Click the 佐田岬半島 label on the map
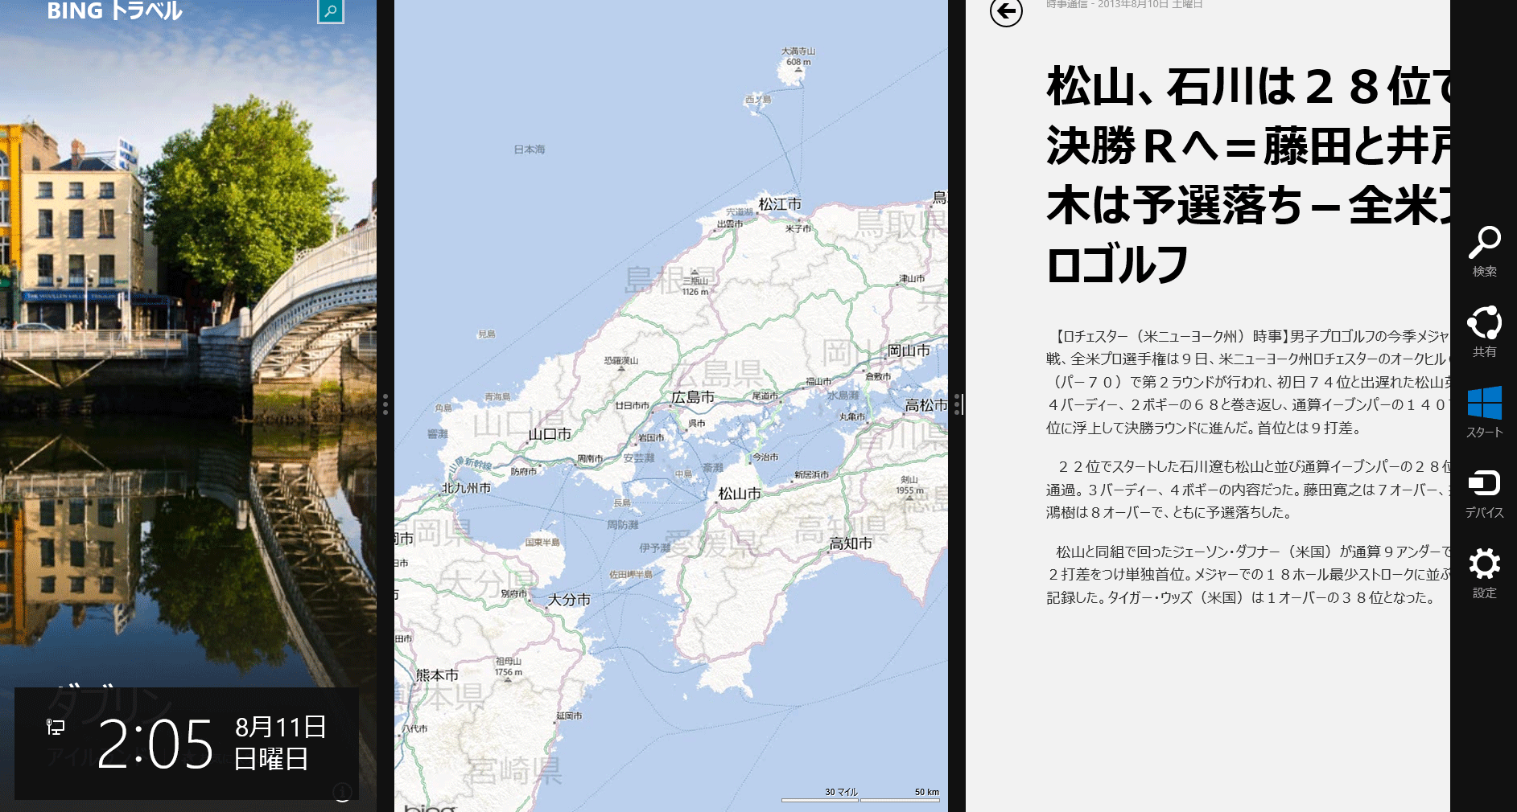Viewport: 1517px width, 812px height. pyautogui.click(x=631, y=575)
